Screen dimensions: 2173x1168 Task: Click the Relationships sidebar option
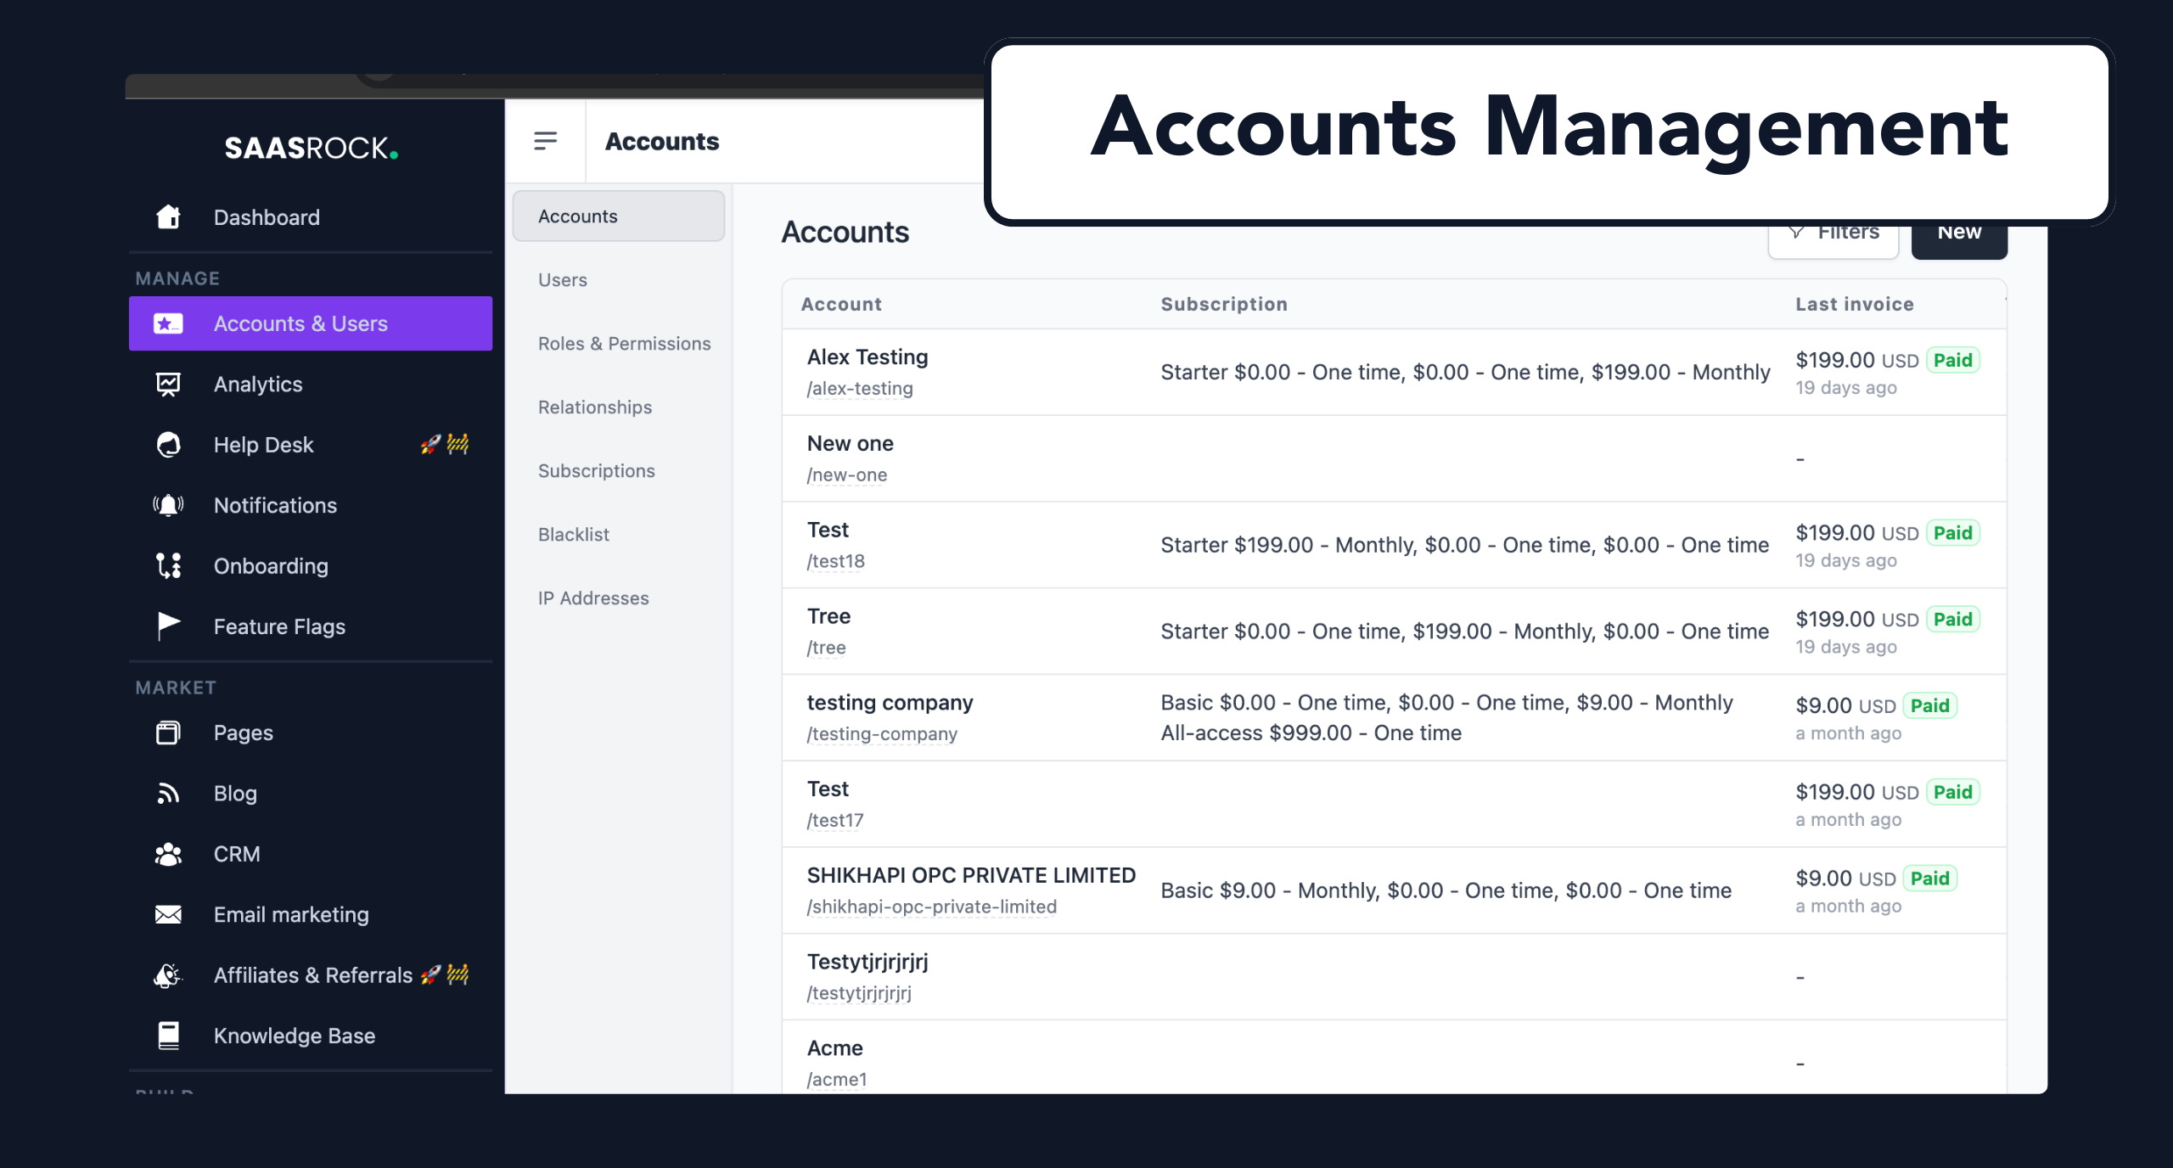[594, 407]
